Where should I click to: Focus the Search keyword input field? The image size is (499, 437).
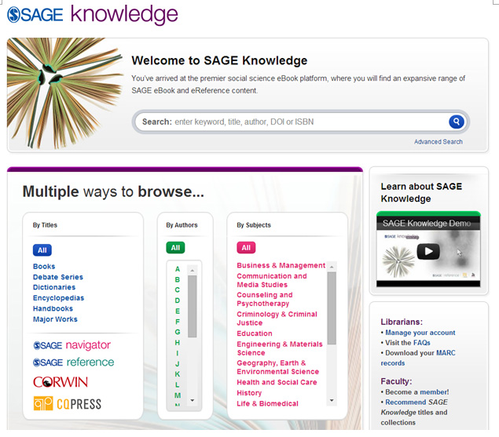[292, 122]
